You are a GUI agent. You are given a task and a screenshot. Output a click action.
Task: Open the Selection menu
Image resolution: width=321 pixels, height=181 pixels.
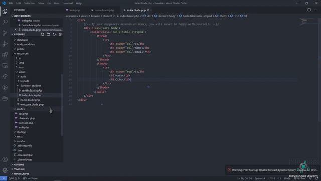click(30, 3)
